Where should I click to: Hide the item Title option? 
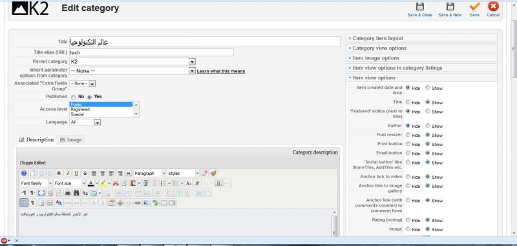(408, 102)
